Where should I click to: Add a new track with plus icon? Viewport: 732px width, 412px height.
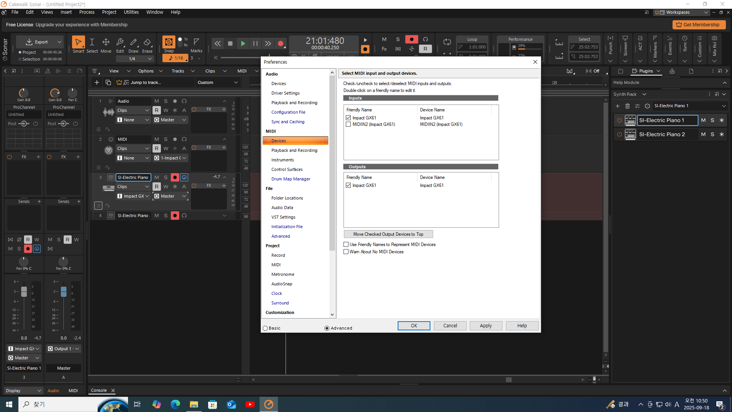pos(97,82)
